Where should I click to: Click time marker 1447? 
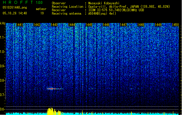[x=123, y=25]
